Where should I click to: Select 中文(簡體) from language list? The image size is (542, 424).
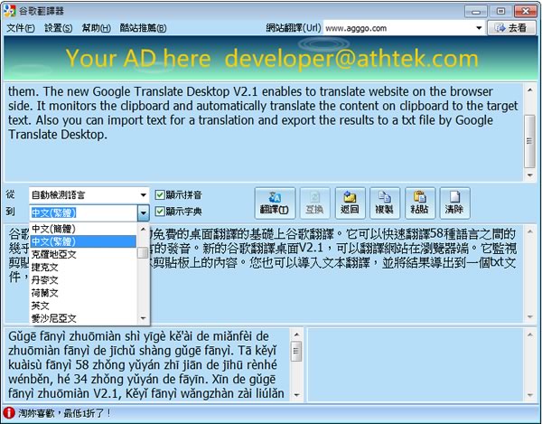pos(83,229)
